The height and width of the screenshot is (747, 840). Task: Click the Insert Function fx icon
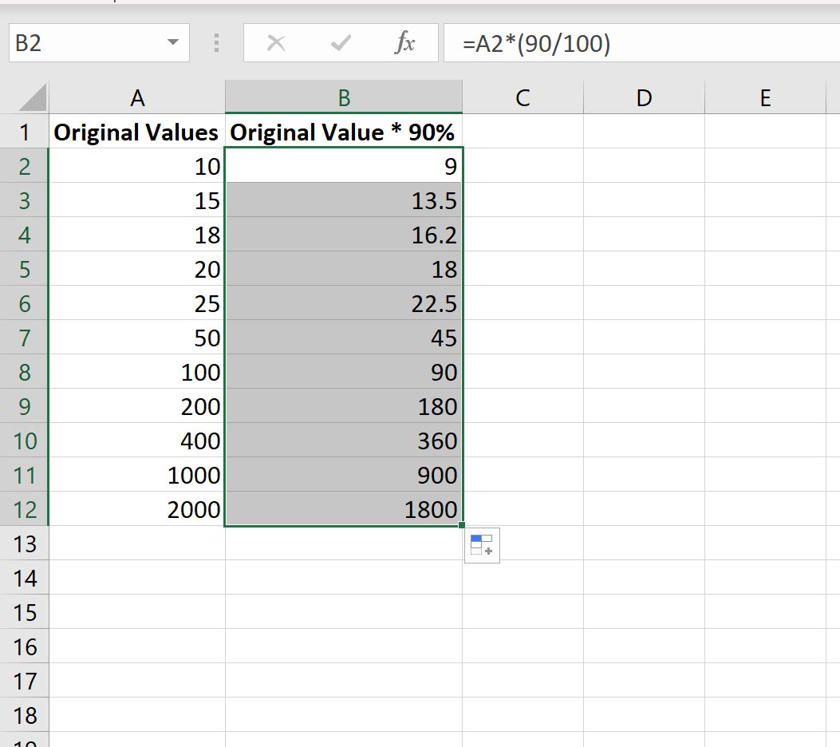click(x=404, y=44)
